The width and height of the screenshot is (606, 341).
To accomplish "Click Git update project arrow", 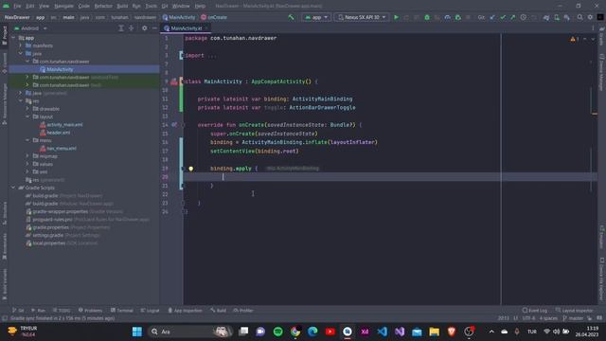I will [492, 17].
